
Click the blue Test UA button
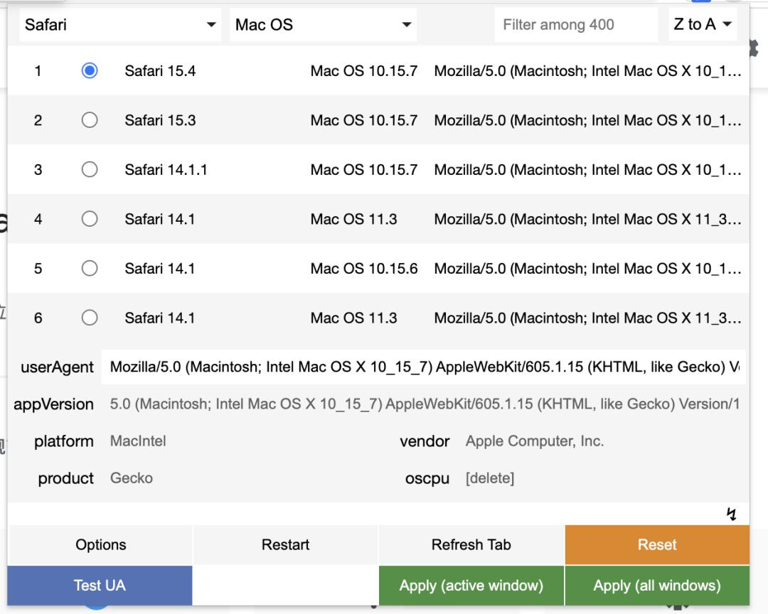pos(100,586)
